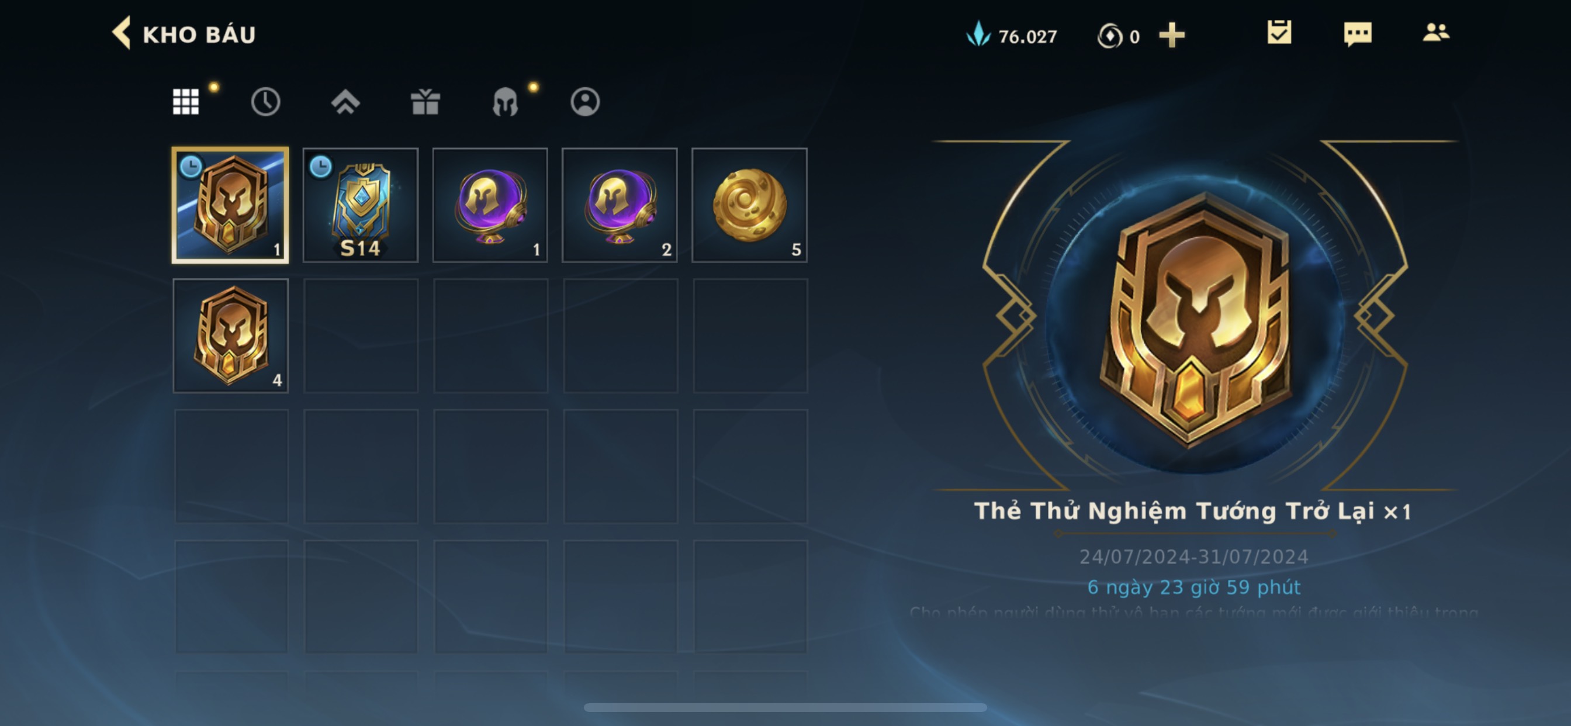The height and width of the screenshot is (726, 1571).
Task: Open the missions checklist icon
Action: click(x=1279, y=32)
